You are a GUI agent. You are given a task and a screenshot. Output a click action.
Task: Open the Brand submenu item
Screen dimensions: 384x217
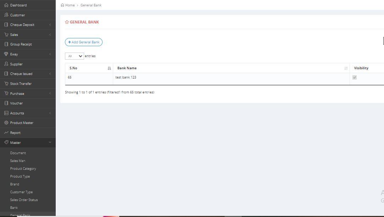(x=15, y=184)
